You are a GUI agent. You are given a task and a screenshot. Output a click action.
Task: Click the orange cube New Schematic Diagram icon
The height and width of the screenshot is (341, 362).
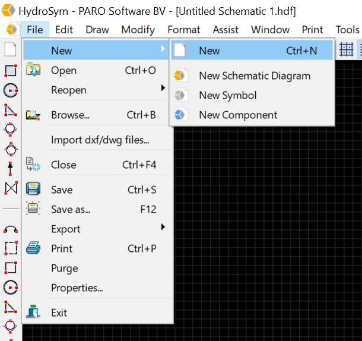[x=180, y=75]
